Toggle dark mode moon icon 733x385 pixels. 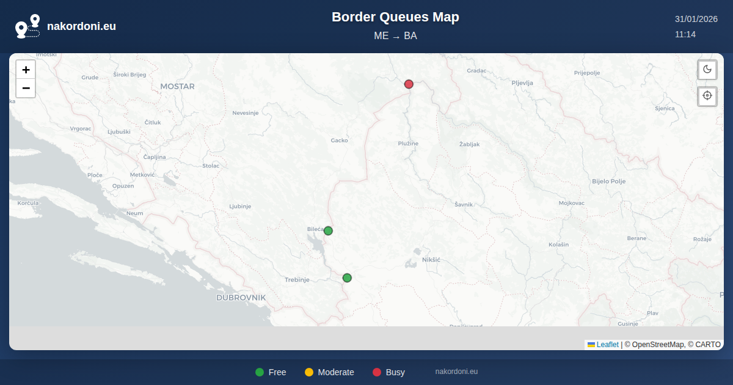pos(707,69)
